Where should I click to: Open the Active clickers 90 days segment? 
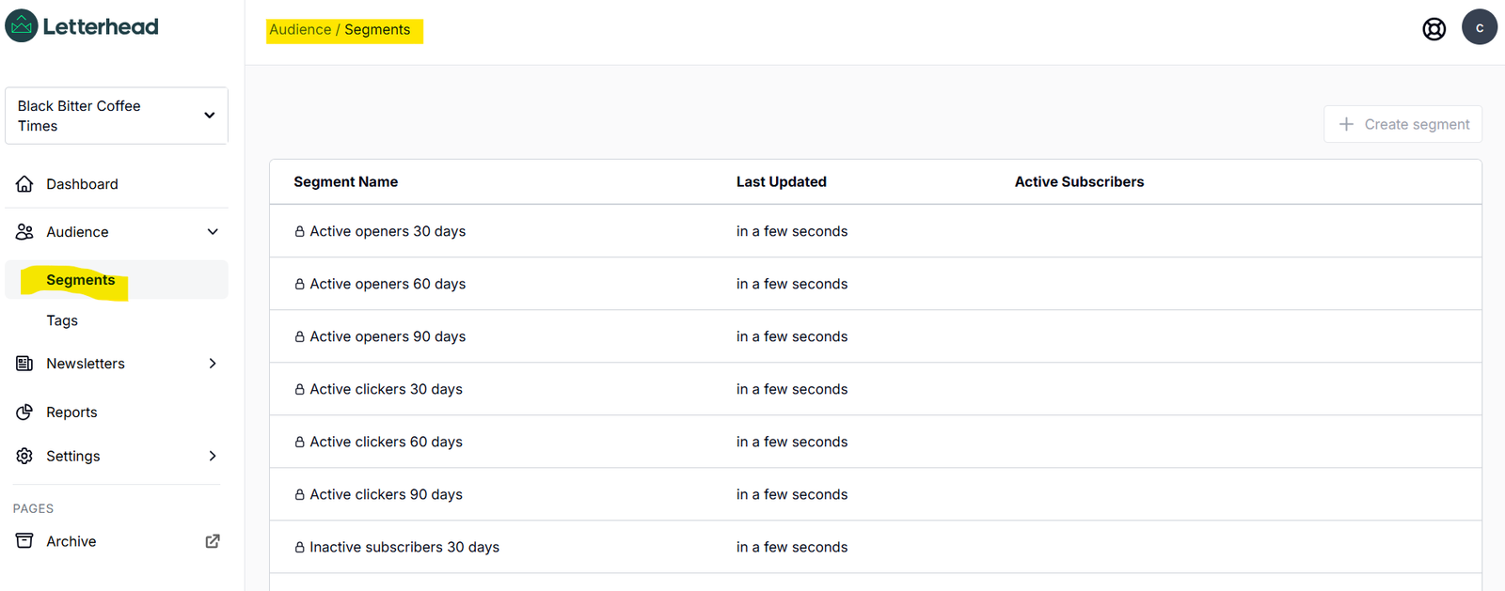coord(386,494)
